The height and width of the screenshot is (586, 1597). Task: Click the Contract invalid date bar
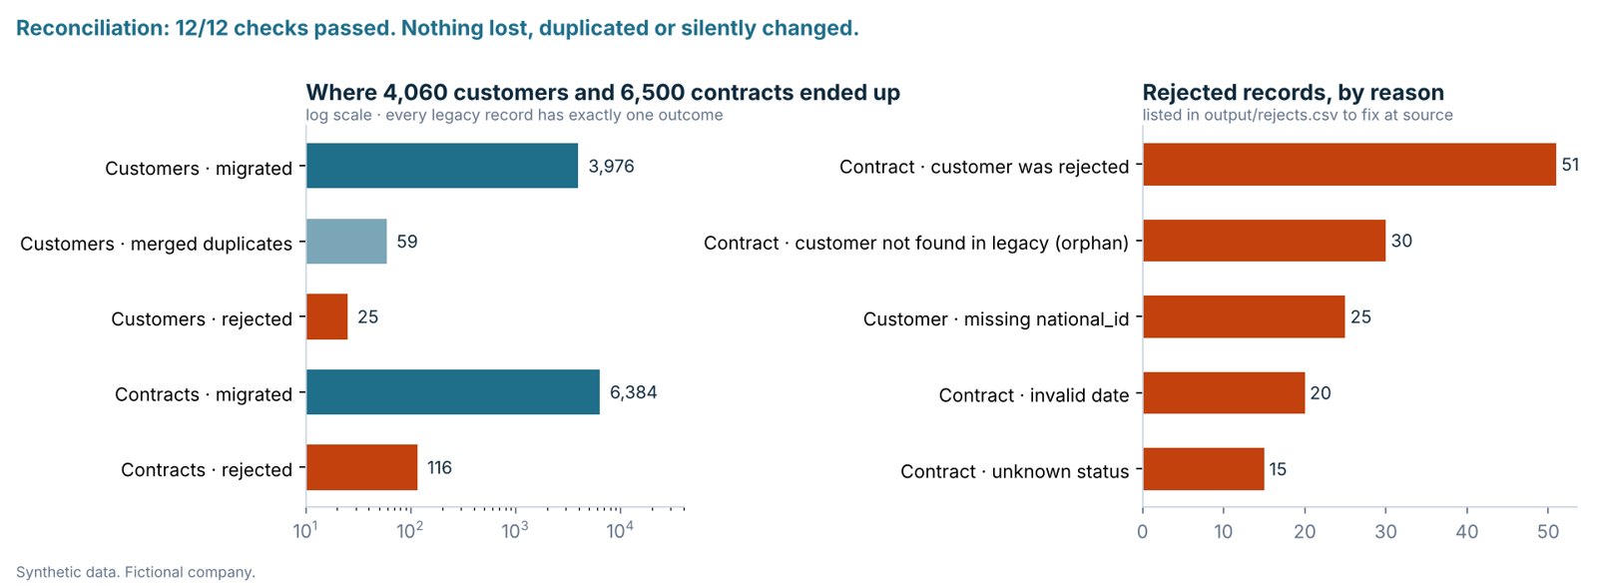coord(1225,392)
